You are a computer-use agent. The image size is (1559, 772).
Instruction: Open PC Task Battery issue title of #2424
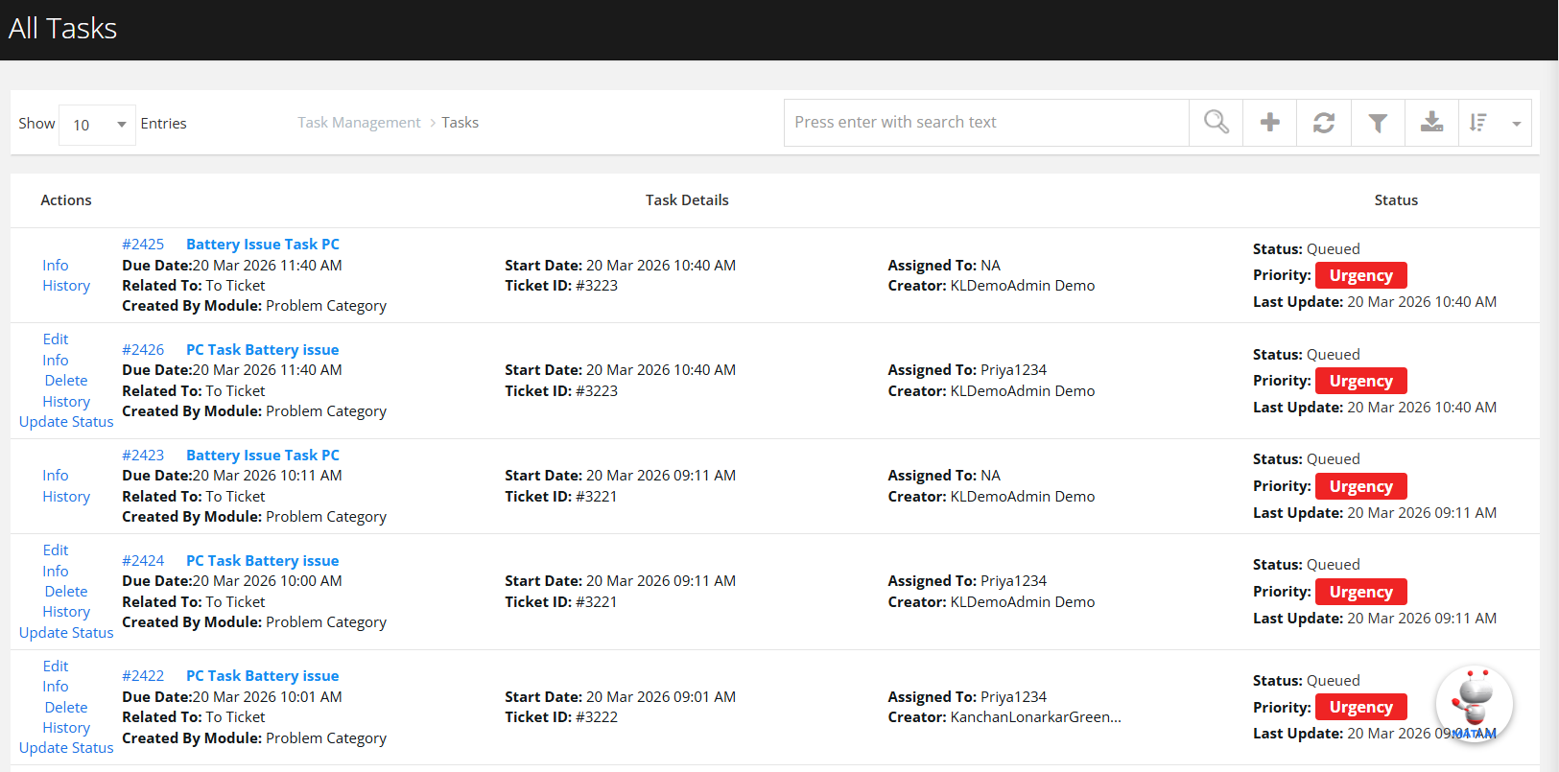click(262, 561)
